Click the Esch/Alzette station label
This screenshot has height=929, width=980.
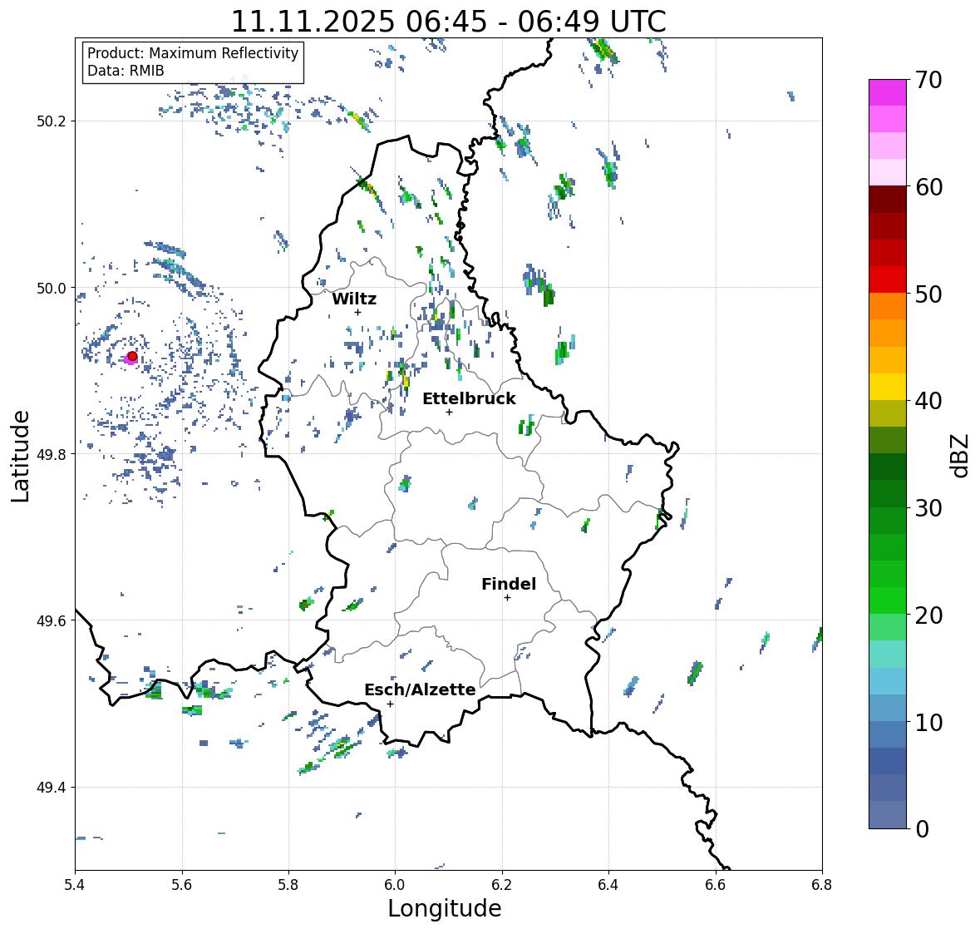[420, 689]
